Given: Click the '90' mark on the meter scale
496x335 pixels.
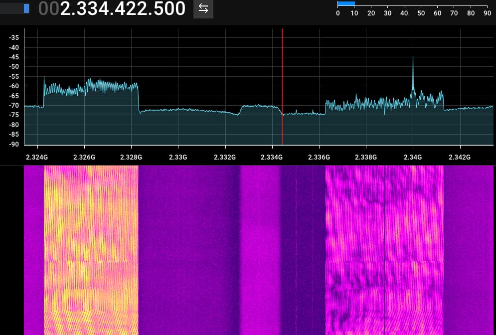Looking at the screenshot, I should click(x=487, y=13).
